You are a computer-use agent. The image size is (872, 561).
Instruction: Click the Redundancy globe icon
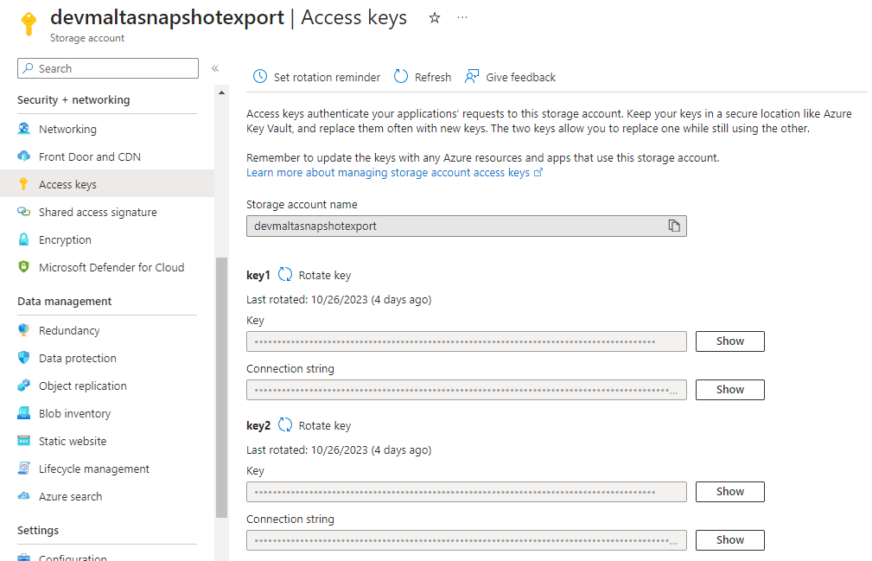pos(24,330)
